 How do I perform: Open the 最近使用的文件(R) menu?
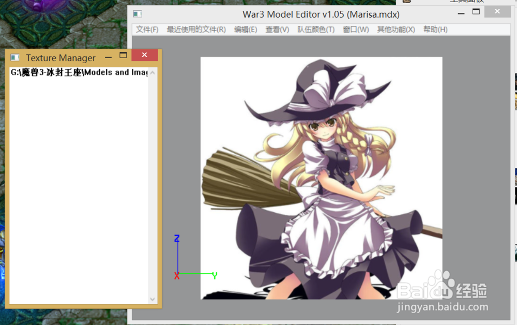196,29
